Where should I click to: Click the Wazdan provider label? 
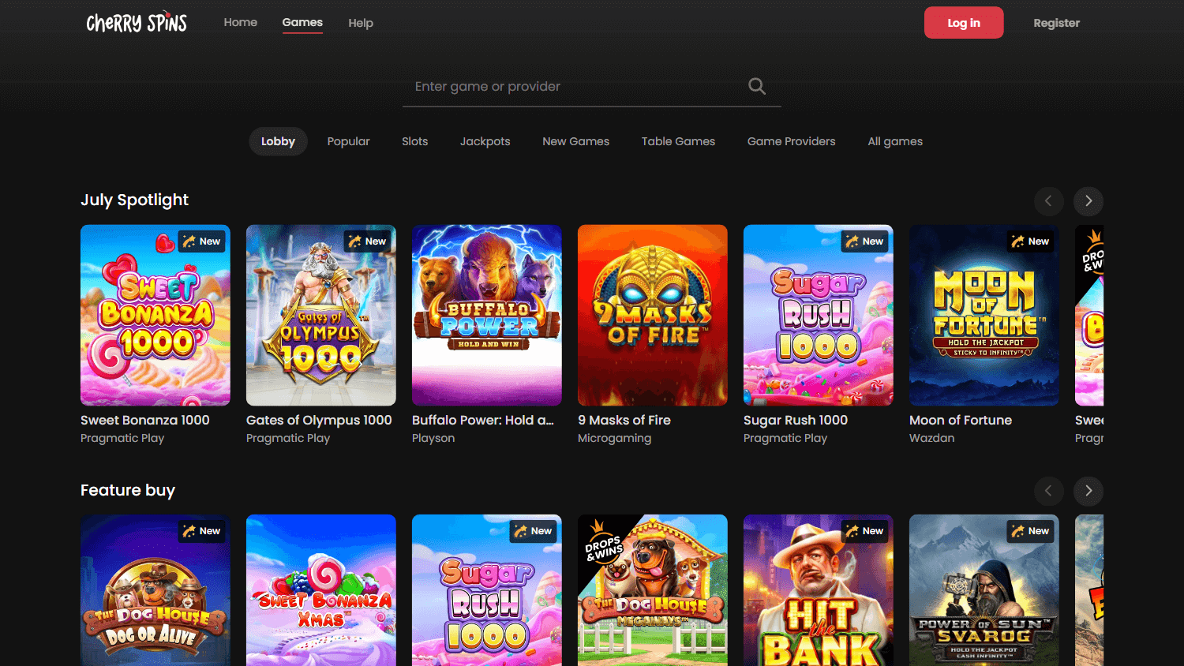coord(932,439)
